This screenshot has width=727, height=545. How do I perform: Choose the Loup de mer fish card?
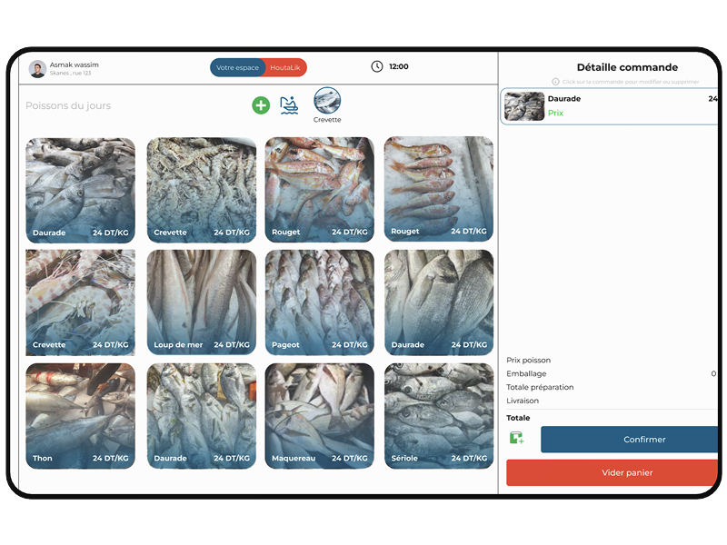click(x=201, y=302)
